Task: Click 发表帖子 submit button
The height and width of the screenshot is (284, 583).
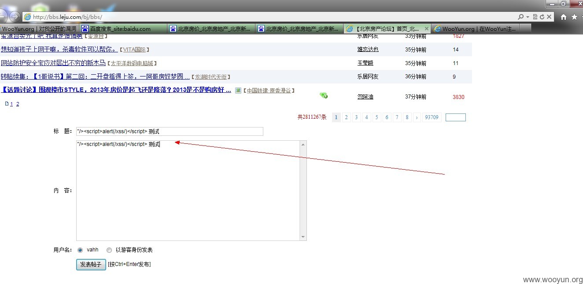Action: click(91, 265)
